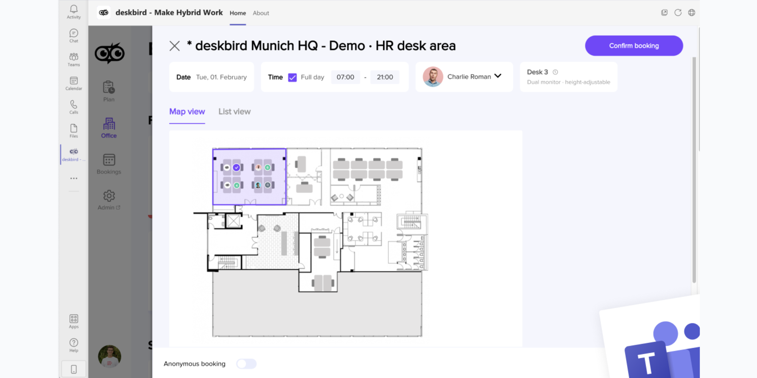Select the Map view tab

click(x=187, y=112)
